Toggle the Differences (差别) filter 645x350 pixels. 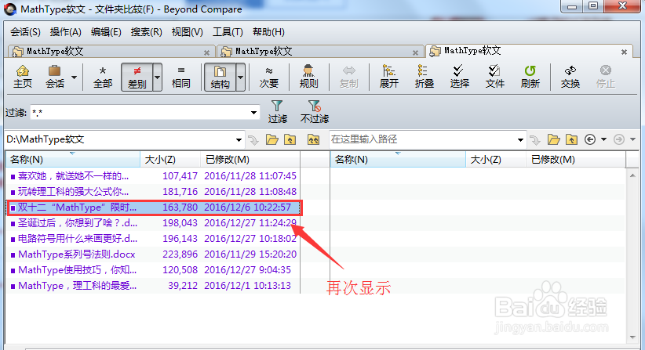(x=137, y=77)
